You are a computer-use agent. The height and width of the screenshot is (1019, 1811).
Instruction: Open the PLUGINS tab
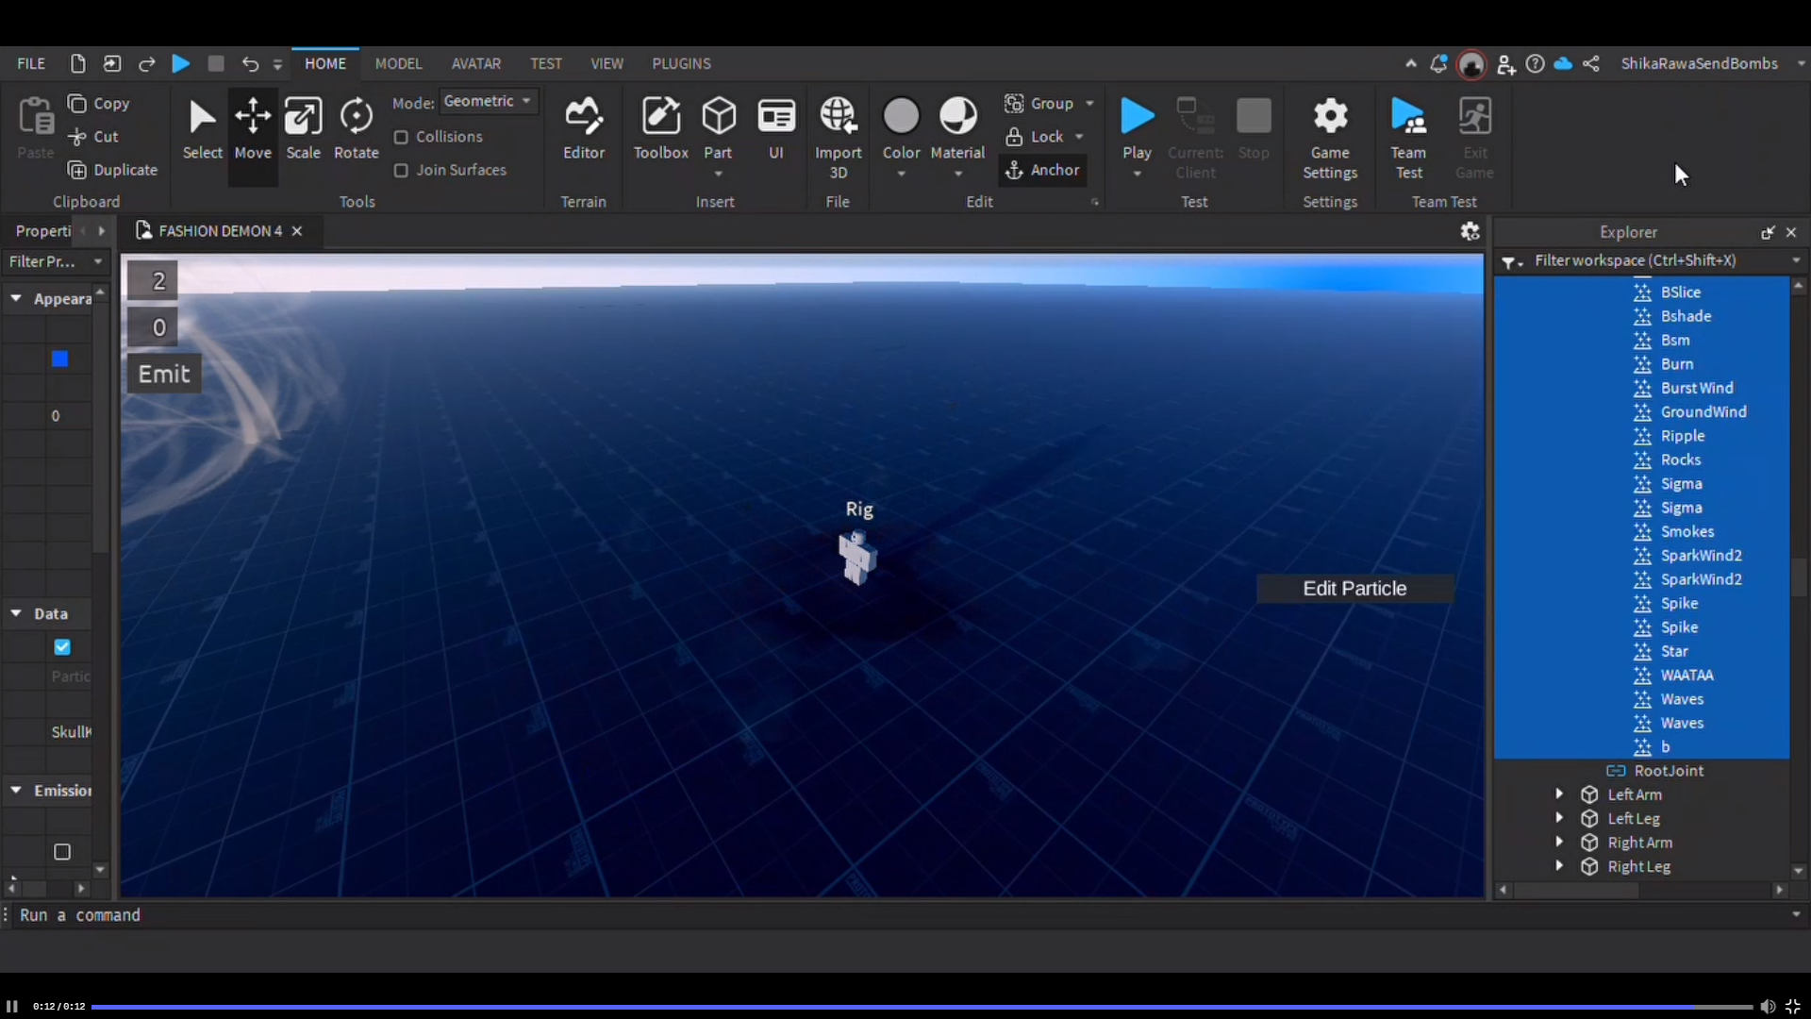pyautogui.click(x=681, y=64)
